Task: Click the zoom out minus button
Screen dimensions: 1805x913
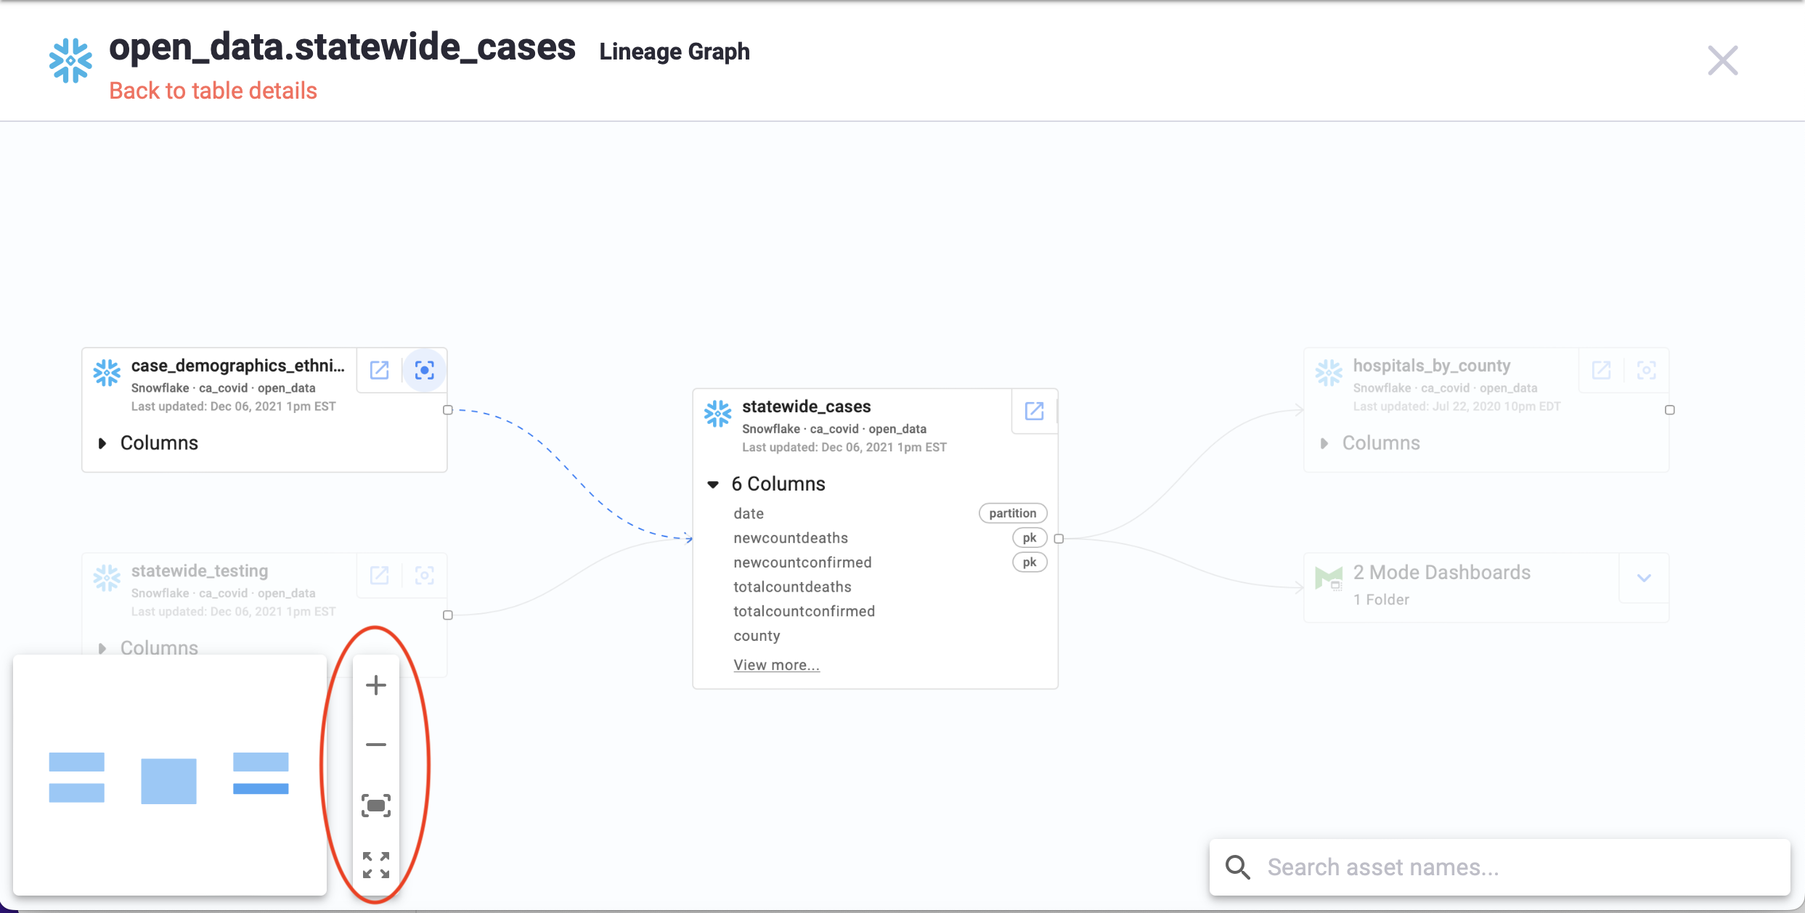Action: pos(376,745)
